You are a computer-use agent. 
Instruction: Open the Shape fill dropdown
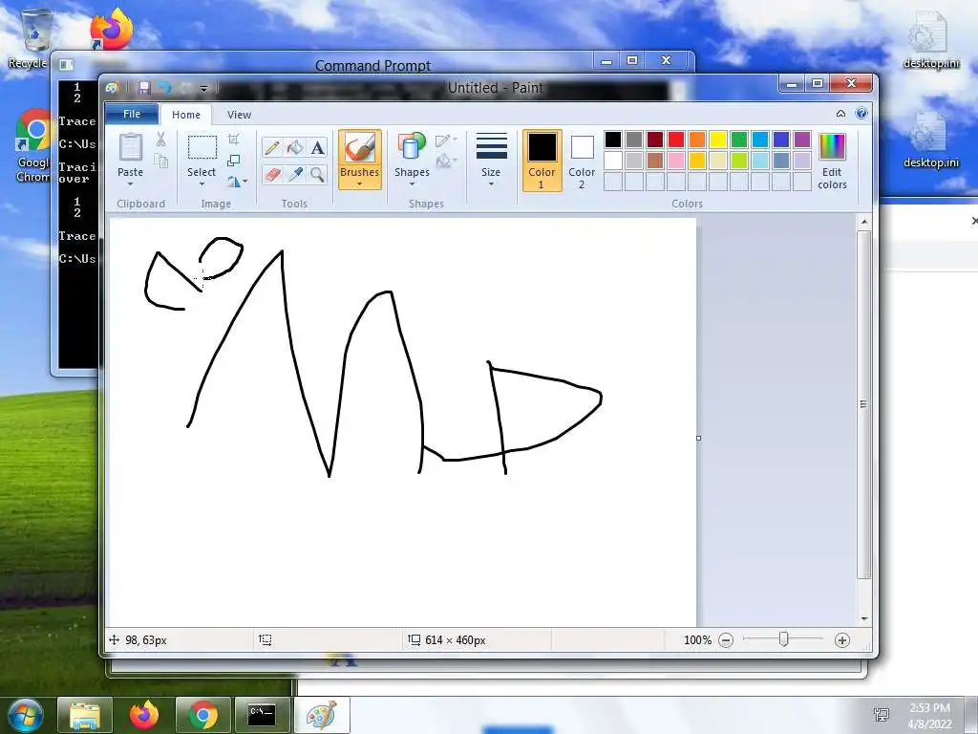click(446, 162)
